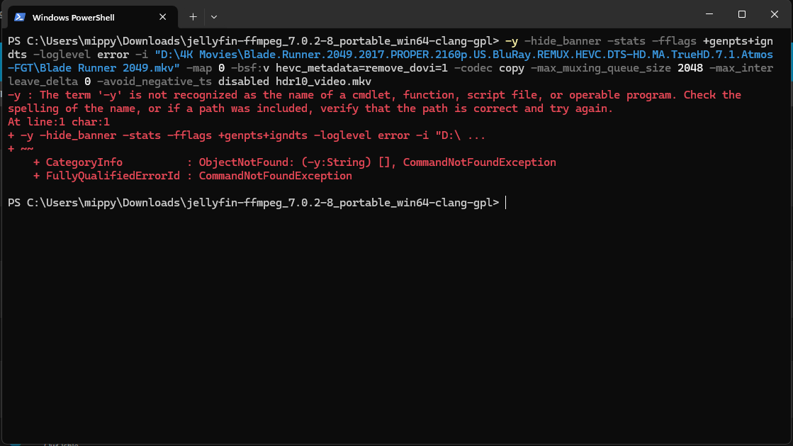The image size is (793, 446).
Task: Click the FullyQualifiedErrorId error line
Action: [198, 176]
